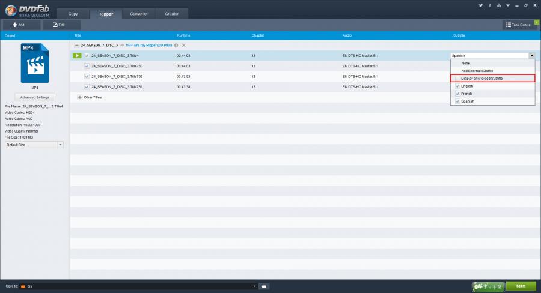Open the YouTube icon in title bar
This screenshot has height=293, width=541.
pyautogui.click(x=498, y=5)
